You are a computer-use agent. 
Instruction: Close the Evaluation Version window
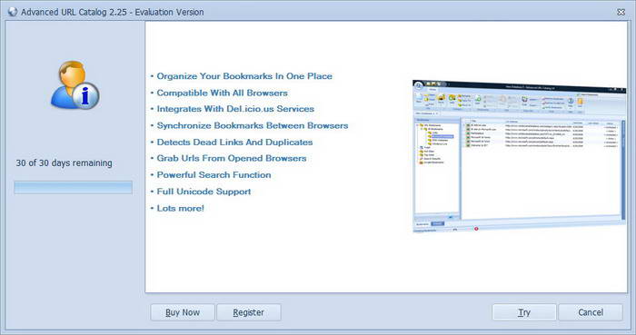(x=621, y=12)
